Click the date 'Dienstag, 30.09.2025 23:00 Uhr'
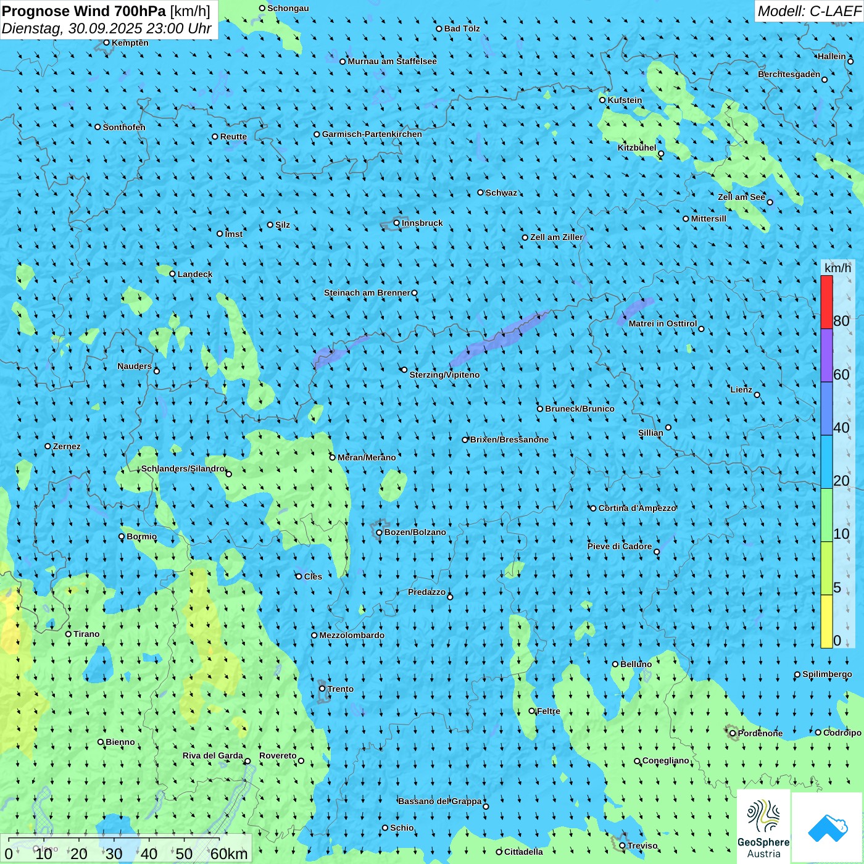This screenshot has height=864, width=864. pos(107,28)
